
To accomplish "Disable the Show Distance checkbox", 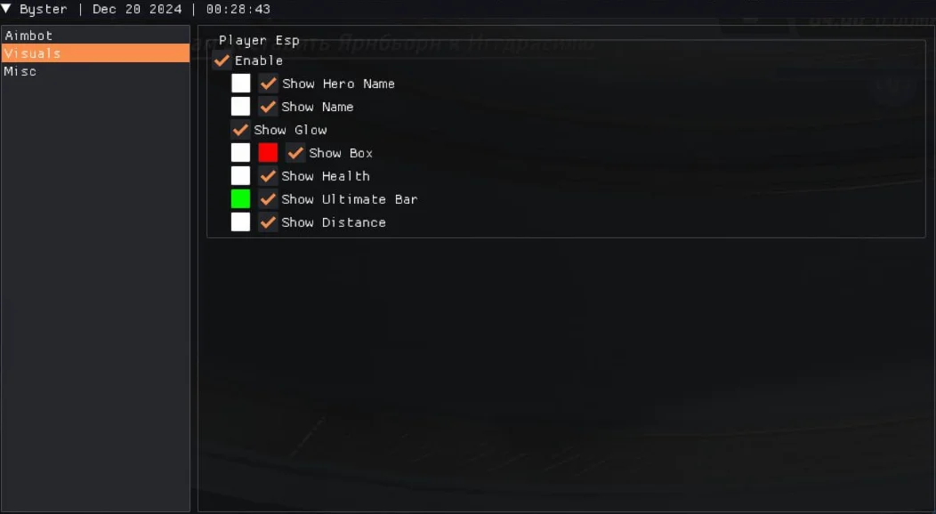I will coord(268,222).
